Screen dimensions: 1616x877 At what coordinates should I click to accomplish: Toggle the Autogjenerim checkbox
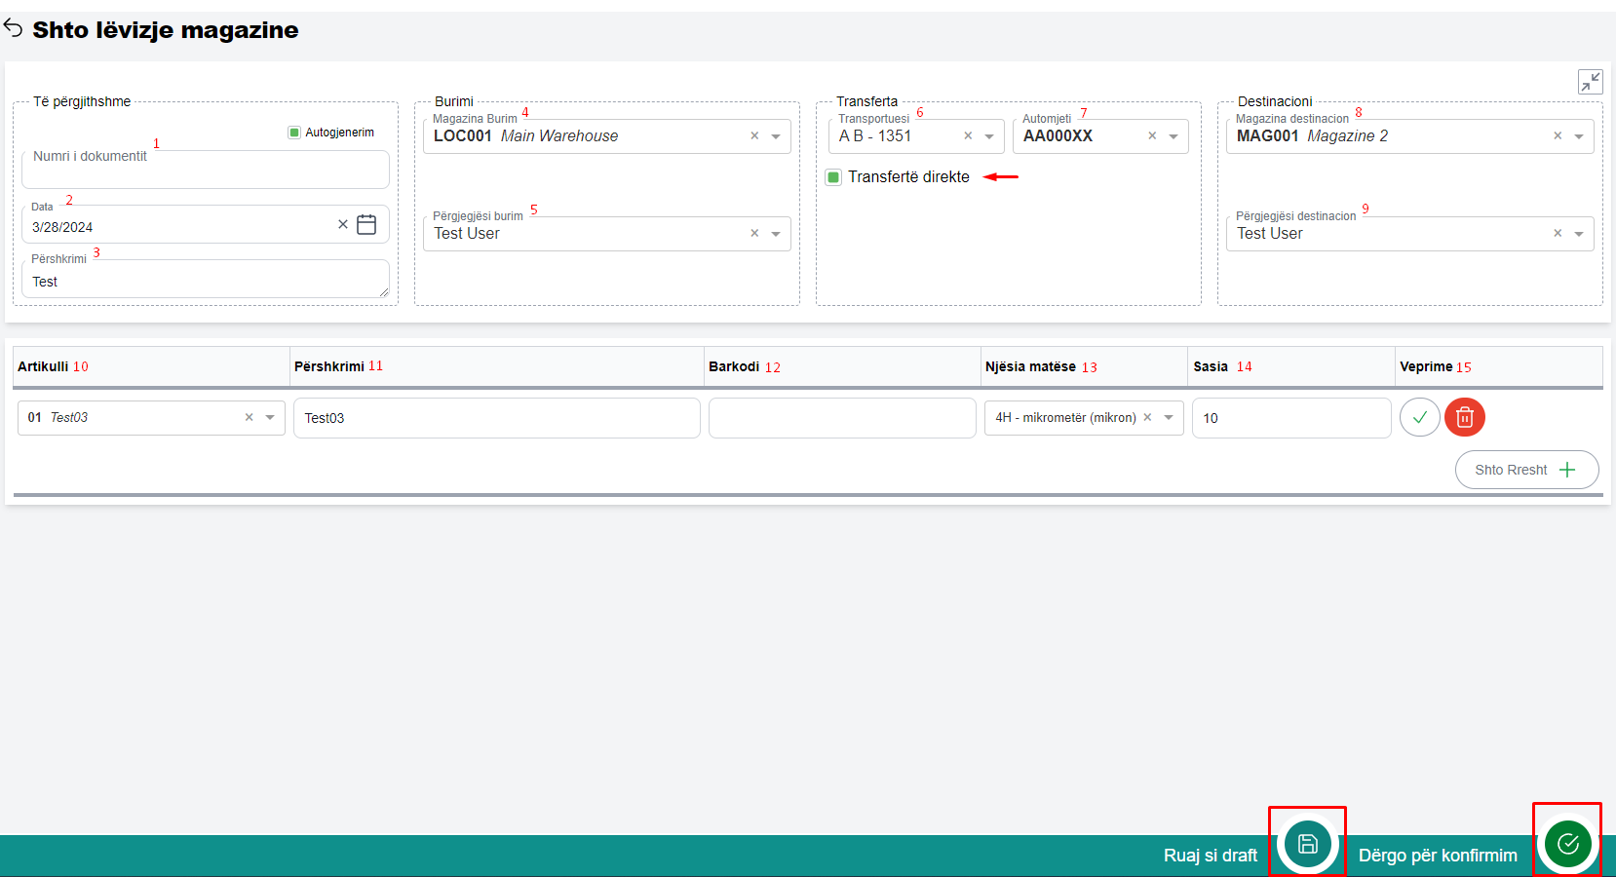(294, 133)
